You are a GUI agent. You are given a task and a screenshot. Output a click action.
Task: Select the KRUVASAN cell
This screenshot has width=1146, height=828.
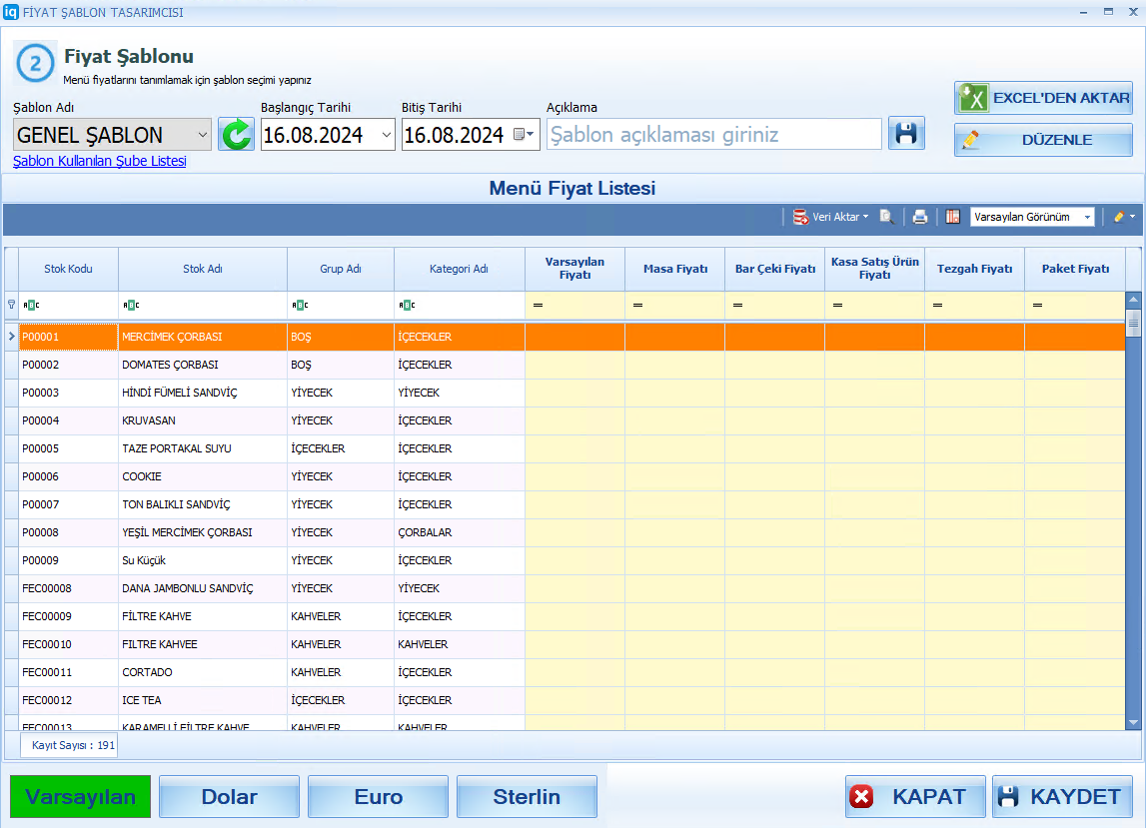click(203, 420)
